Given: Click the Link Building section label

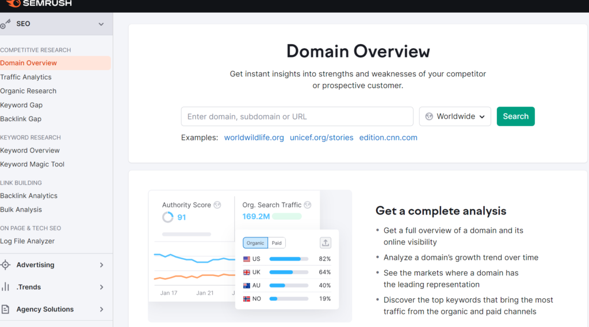Looking at the screenshot, I should (x=21, y=183).
